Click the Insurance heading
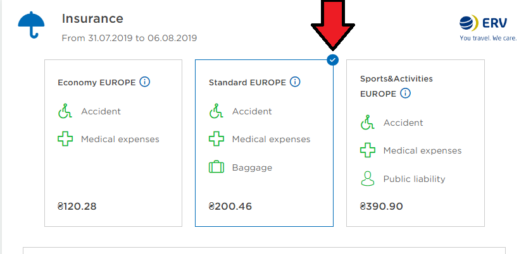 coord(92,18)
